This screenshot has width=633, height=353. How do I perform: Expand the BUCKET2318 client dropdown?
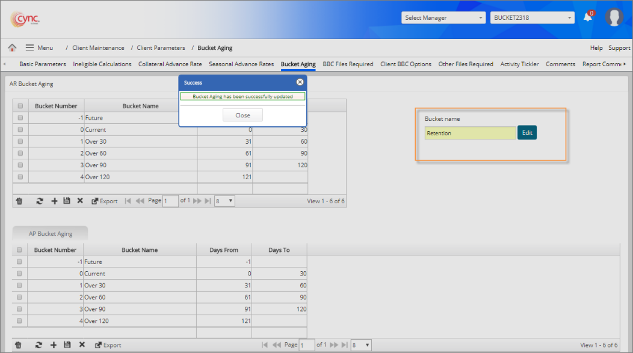pos(533,18)
